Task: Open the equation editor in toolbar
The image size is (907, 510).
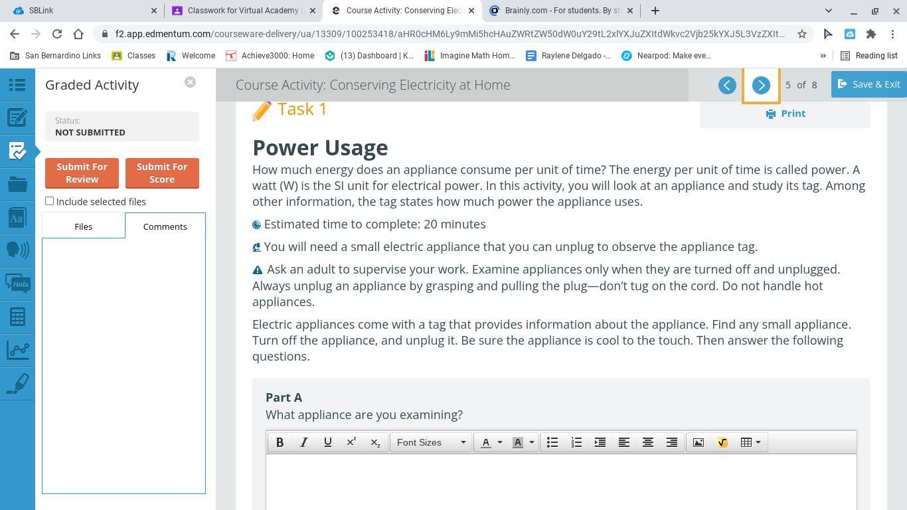Action: pyautogui.click(x=722, y=442)
